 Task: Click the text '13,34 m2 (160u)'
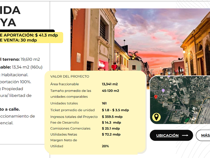pyautogui.click(x=27, y=67)
